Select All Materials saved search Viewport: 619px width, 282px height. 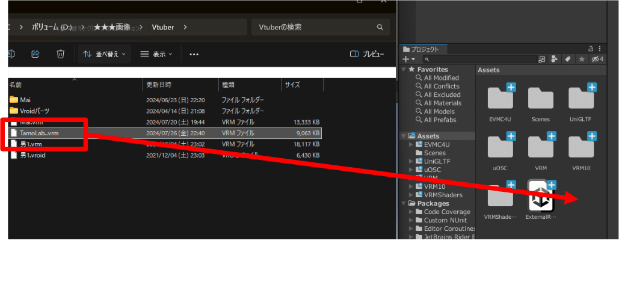[443, 103]
